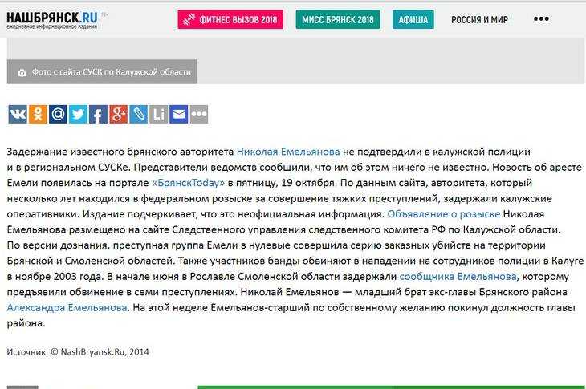
Task: Expand more share options dots
Action: 198,114
